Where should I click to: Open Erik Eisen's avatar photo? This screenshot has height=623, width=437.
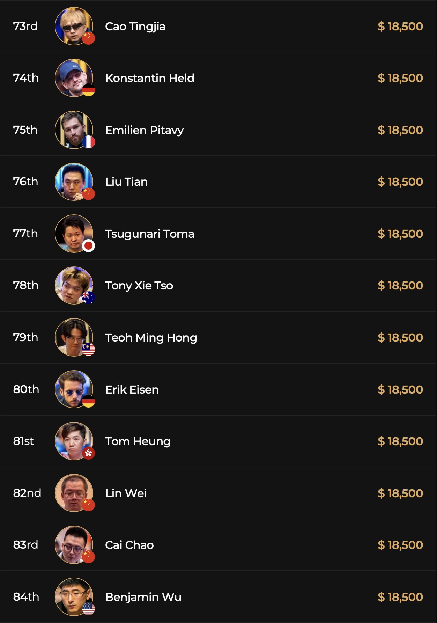tap(73, 389)
